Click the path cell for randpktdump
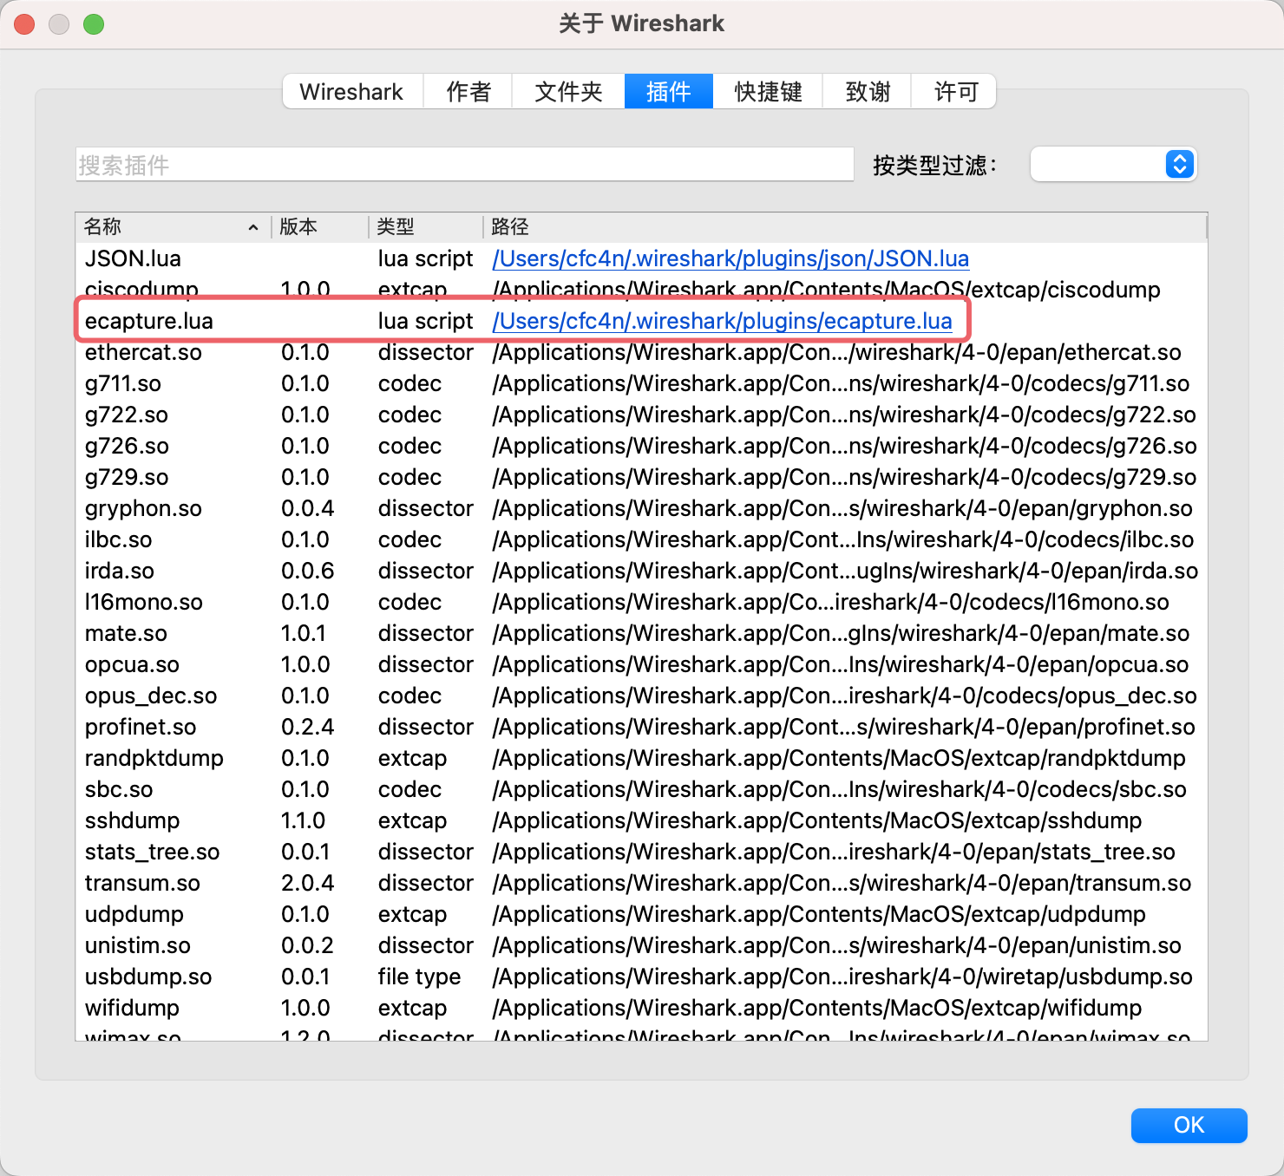Screen dimensions: 1284x1176 coord(839,758)
